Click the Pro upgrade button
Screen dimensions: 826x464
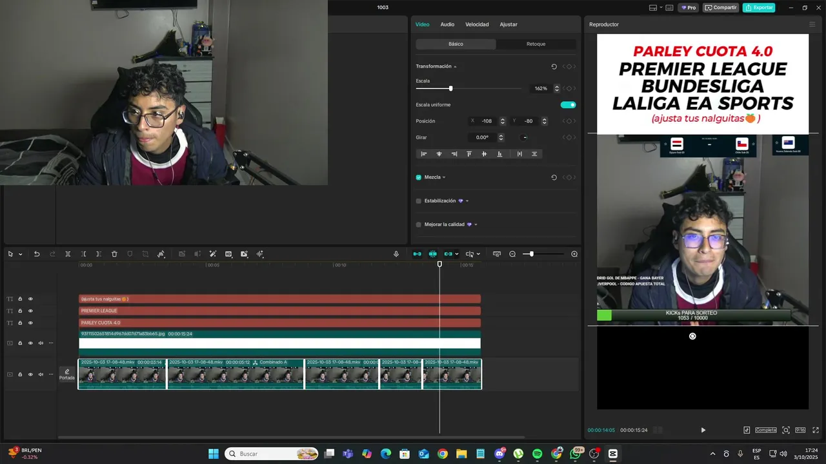[x=689, y=8]
